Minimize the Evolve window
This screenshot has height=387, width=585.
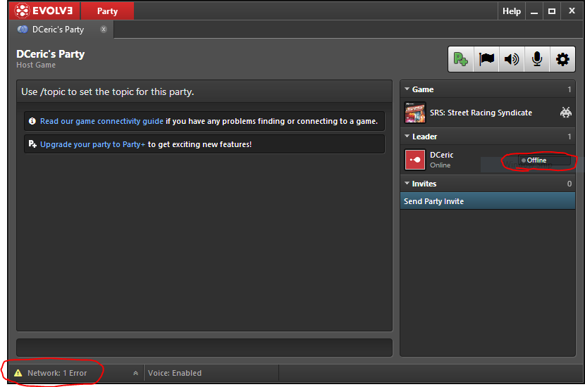pos(534,11)
